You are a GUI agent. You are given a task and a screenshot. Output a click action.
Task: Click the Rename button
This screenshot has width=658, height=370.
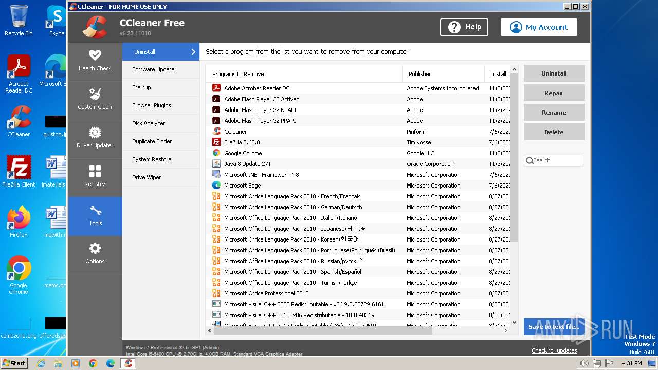tap(554, 113)
